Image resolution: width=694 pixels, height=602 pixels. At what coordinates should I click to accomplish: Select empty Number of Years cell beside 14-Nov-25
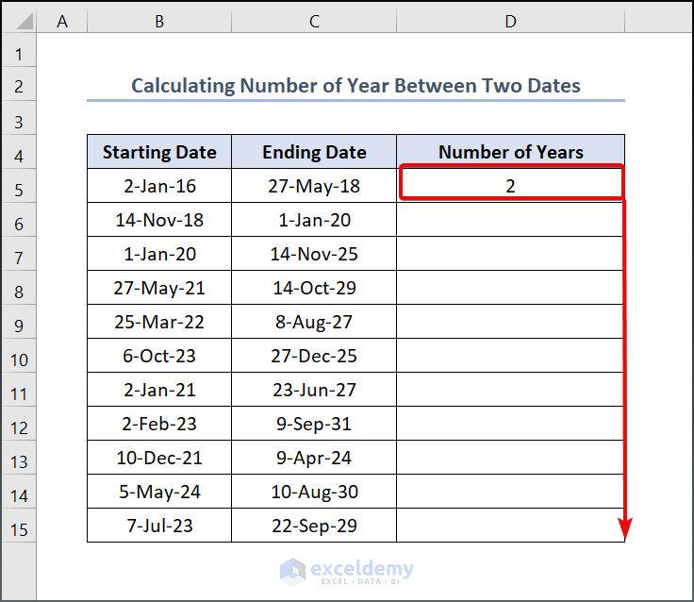(x=510, y=254)
